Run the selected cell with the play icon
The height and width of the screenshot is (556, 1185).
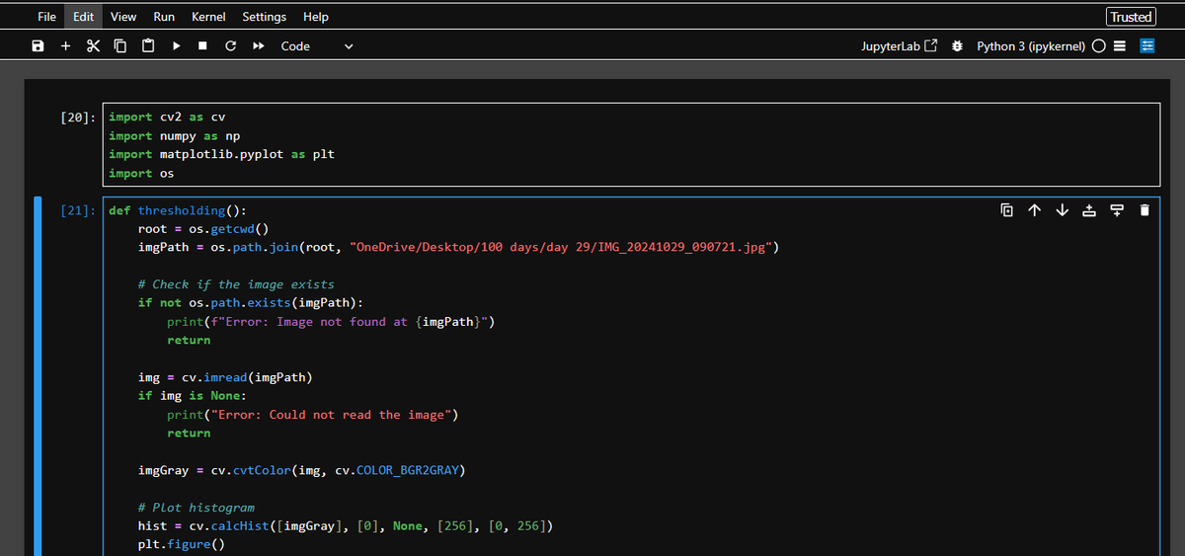(176, 46)
